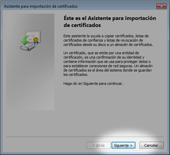Click the green download arrow on icon
This screenshot has height=155, width=170.
coord(25,41)
